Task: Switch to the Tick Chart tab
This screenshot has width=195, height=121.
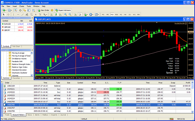Action: tap(16, 46)
